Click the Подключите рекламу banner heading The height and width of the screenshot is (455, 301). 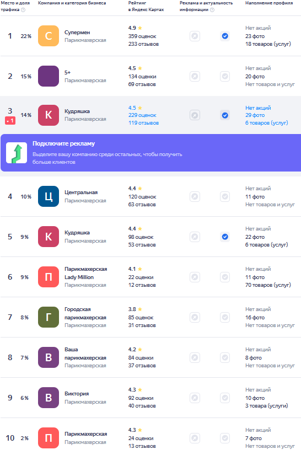coord(63,143)
